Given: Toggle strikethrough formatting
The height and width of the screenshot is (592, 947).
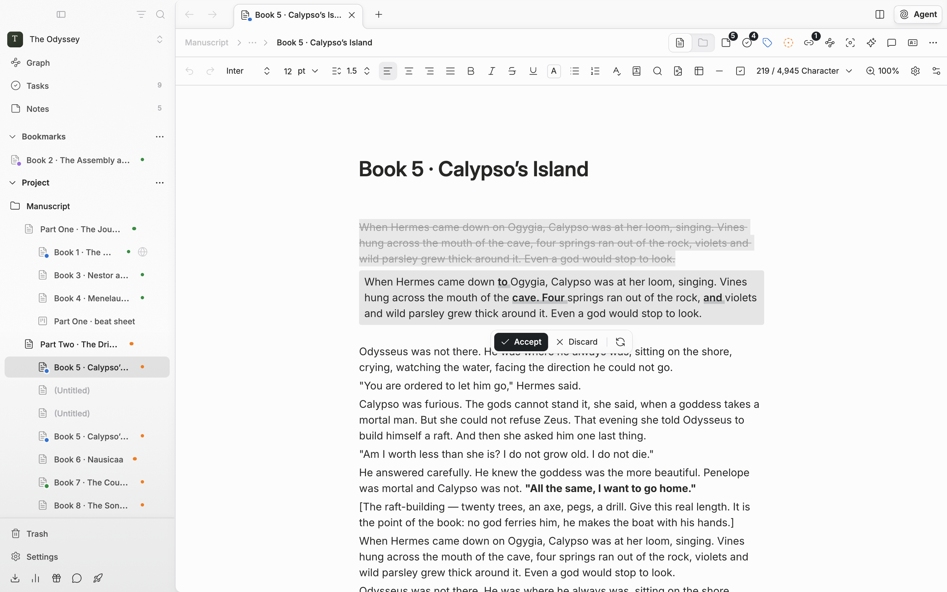Looking at the screenshot, I should (x=512, y=71).
